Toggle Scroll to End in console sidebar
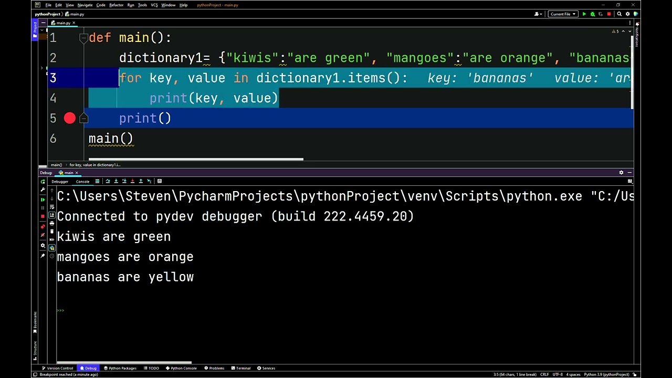Image resolution: width=672 pixels, height=378 pixels. [52, 215]
